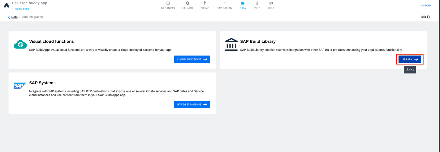
Task: Click the SAP Systems description paragraph
Action: 116,93
